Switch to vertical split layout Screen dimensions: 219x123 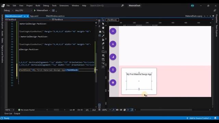point(100,105)
